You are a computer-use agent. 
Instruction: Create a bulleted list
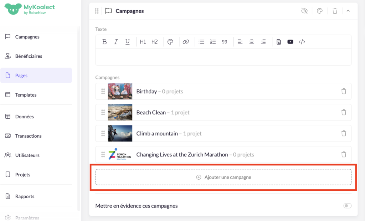201,42
